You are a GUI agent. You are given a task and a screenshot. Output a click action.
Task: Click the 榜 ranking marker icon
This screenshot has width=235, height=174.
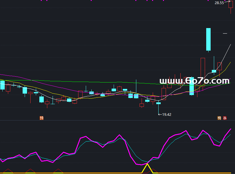(x=219, y=118)
